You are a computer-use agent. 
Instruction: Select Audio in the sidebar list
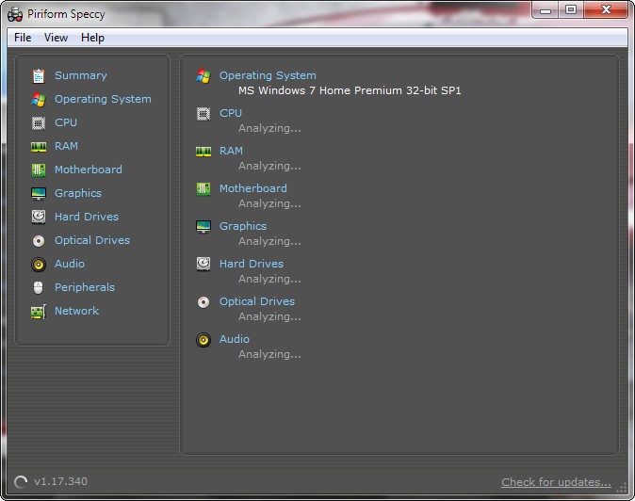point(70,264)
